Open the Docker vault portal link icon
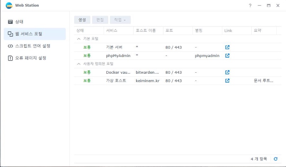Image resolution: width=286 pixels, height=167 pixels. click(x=227, y=72)
